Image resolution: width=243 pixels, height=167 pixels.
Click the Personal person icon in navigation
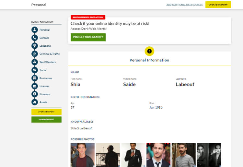(35, 30)
